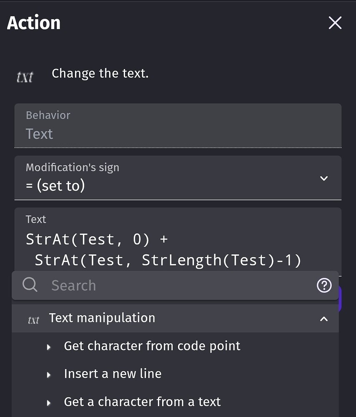
Task: Click the triangle beside 'Insert a new line'
Action: pos(48,374)
